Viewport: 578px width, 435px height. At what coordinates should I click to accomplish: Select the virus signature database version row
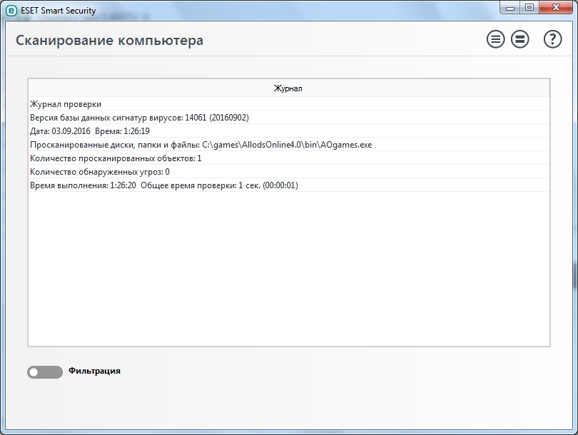tap(139, 118)
